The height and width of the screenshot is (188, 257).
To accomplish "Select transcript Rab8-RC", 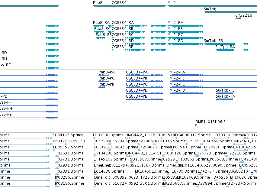I will coord(102,29).
